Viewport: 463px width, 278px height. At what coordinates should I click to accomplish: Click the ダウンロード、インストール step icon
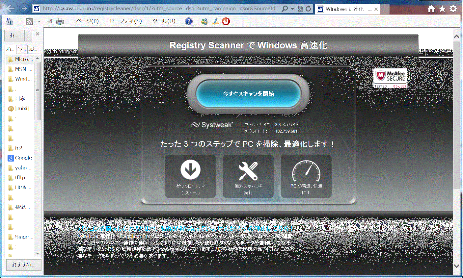pyautogui.click(x=190, y=170)
